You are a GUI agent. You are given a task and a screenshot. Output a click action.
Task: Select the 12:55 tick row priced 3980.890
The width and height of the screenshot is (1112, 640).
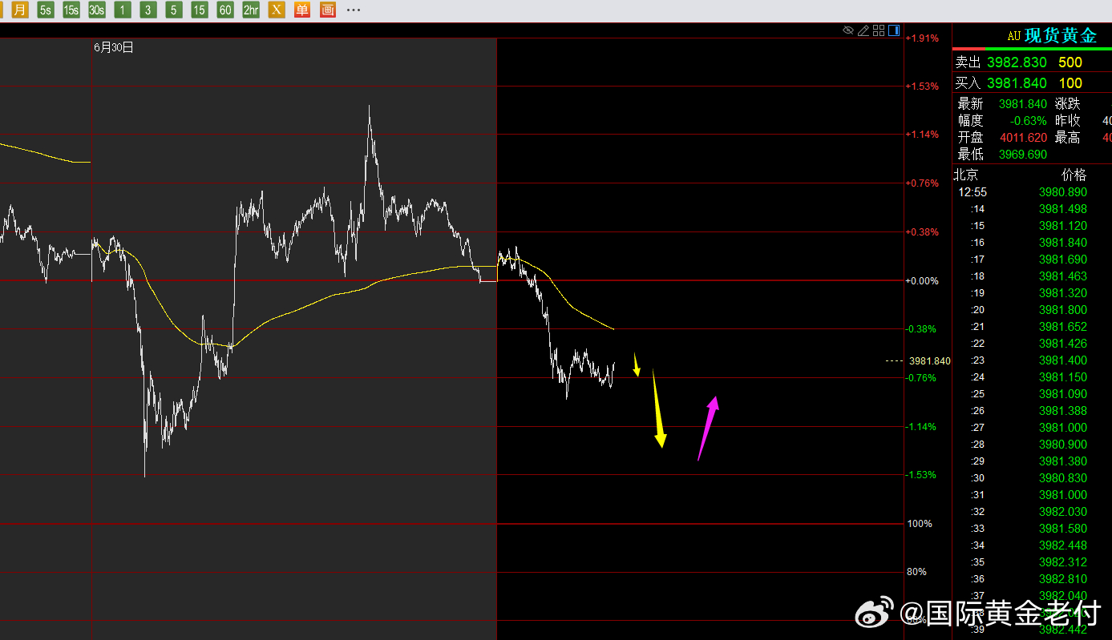1032,192
